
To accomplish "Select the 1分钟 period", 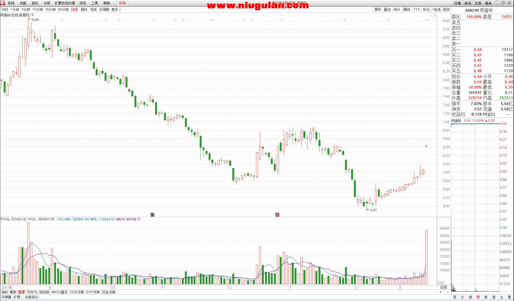I will click(15, 9).
